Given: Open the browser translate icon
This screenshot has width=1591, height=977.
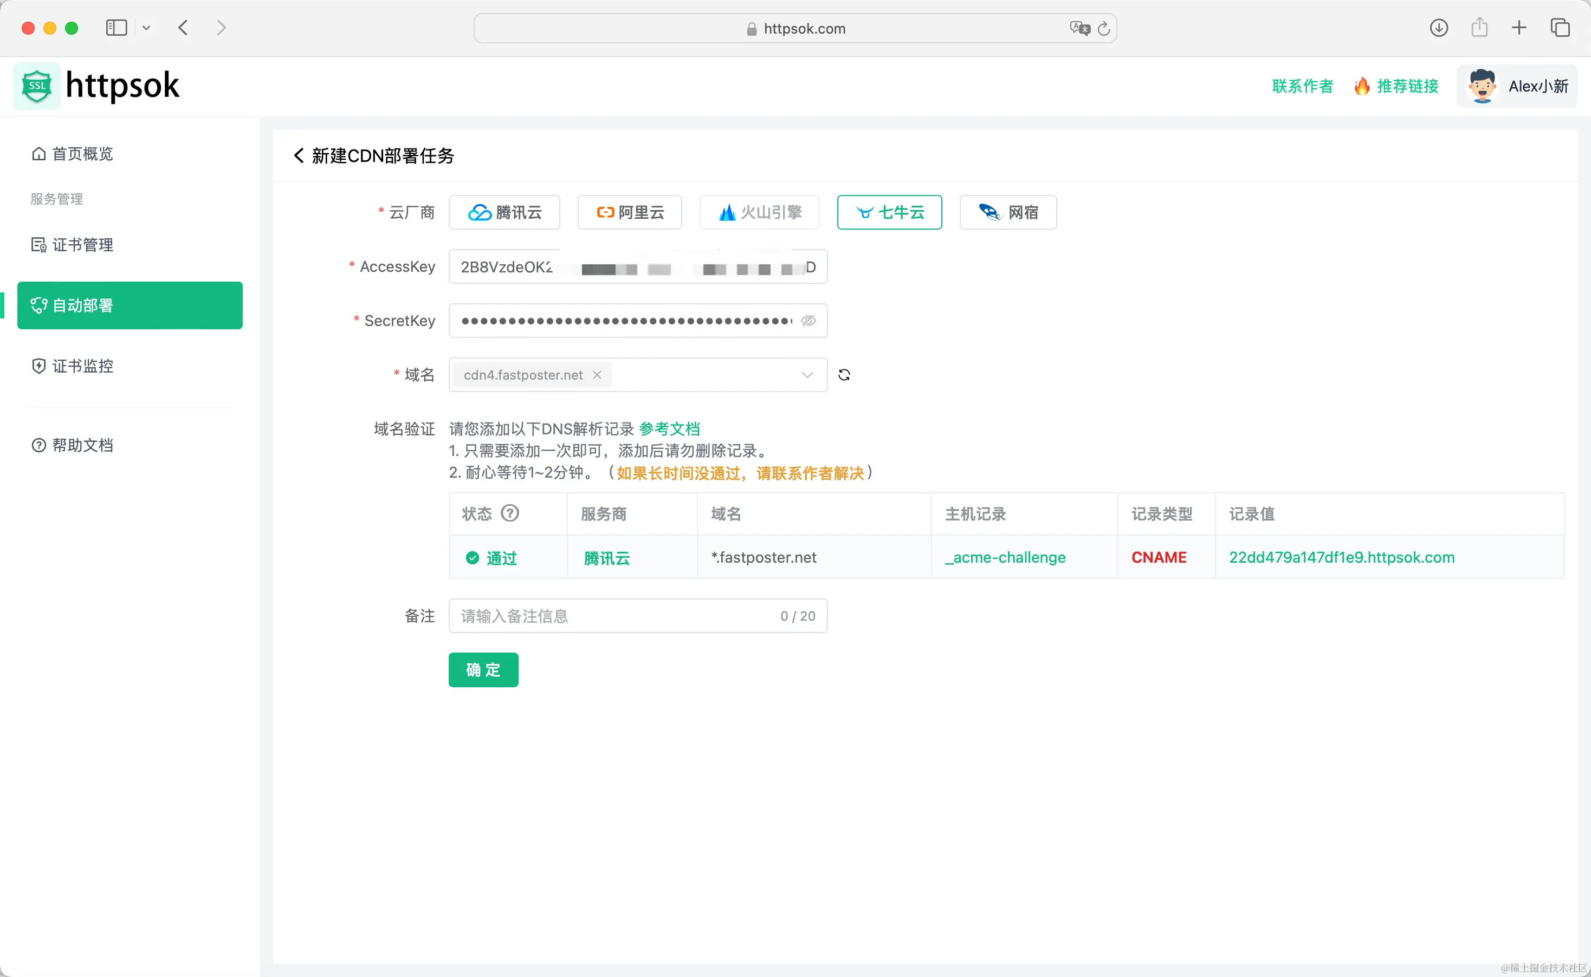Looking at the screenshot, I should (x=1079, y=28).
